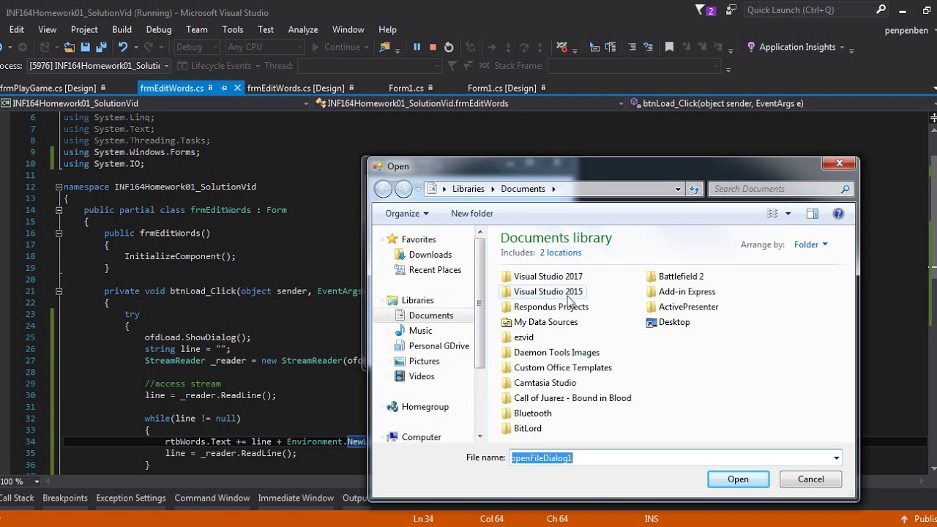Viewport: 937px width, 527px height.
Task: Select the Battlefield 2 folder
Action: [x=675, y=277]
